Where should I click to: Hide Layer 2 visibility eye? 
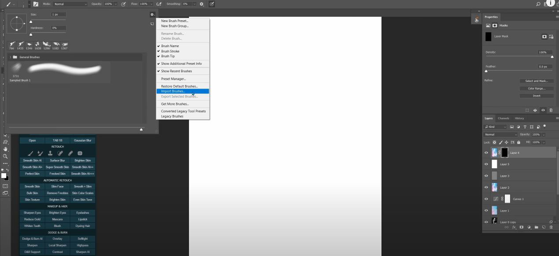click(486, 187)
